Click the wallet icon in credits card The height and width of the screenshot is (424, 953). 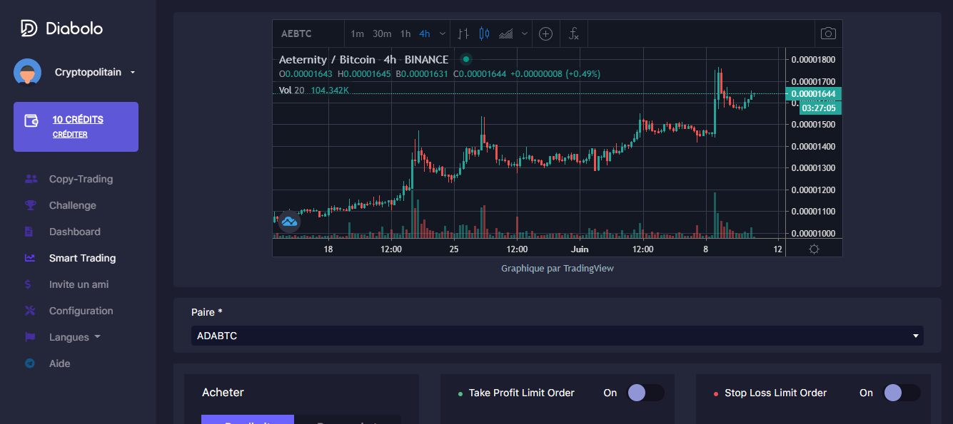click(x=31, y=120)
